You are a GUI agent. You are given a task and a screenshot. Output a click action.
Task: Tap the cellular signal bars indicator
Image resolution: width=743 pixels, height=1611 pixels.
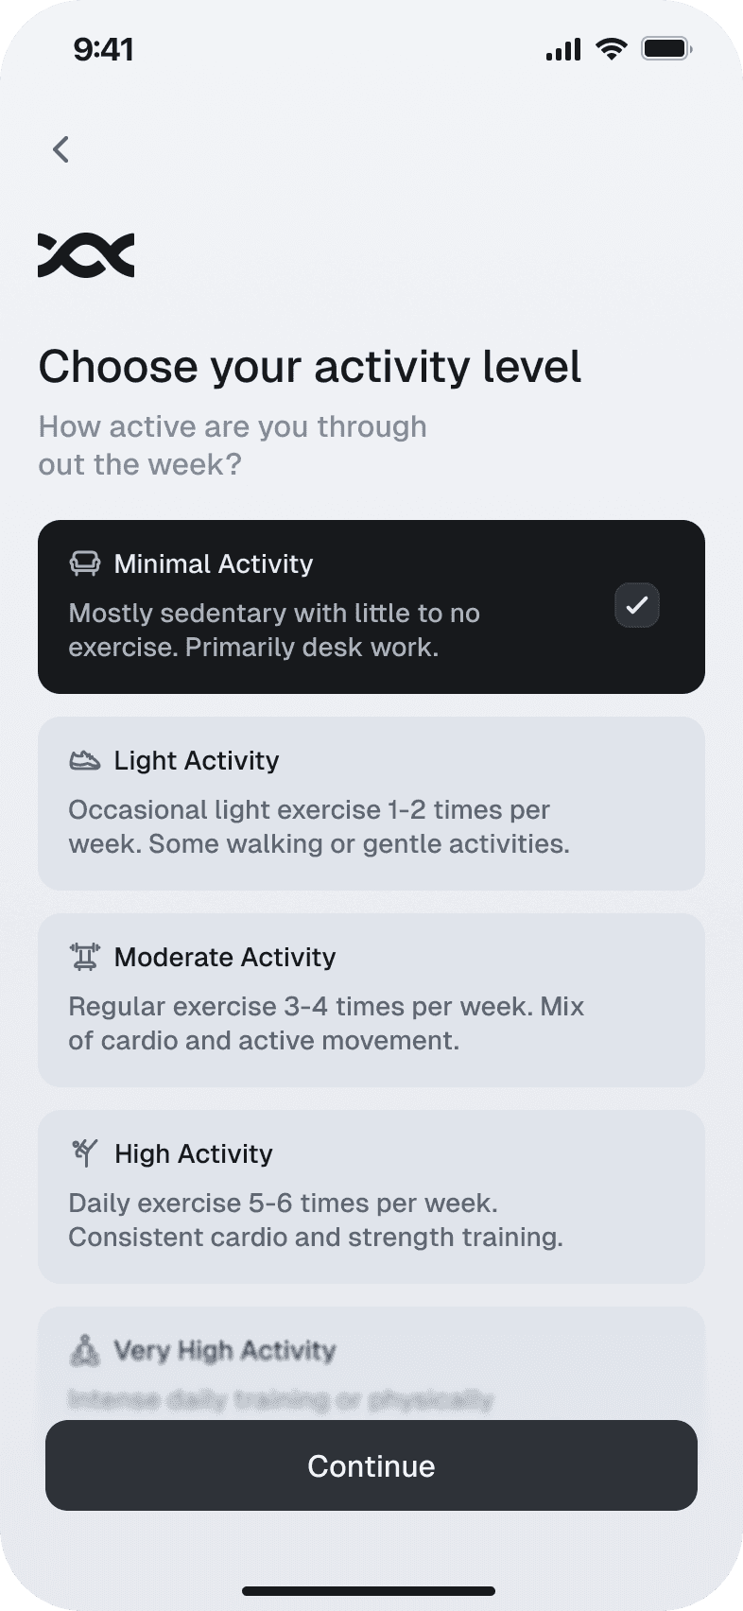[x=562, y=48]
